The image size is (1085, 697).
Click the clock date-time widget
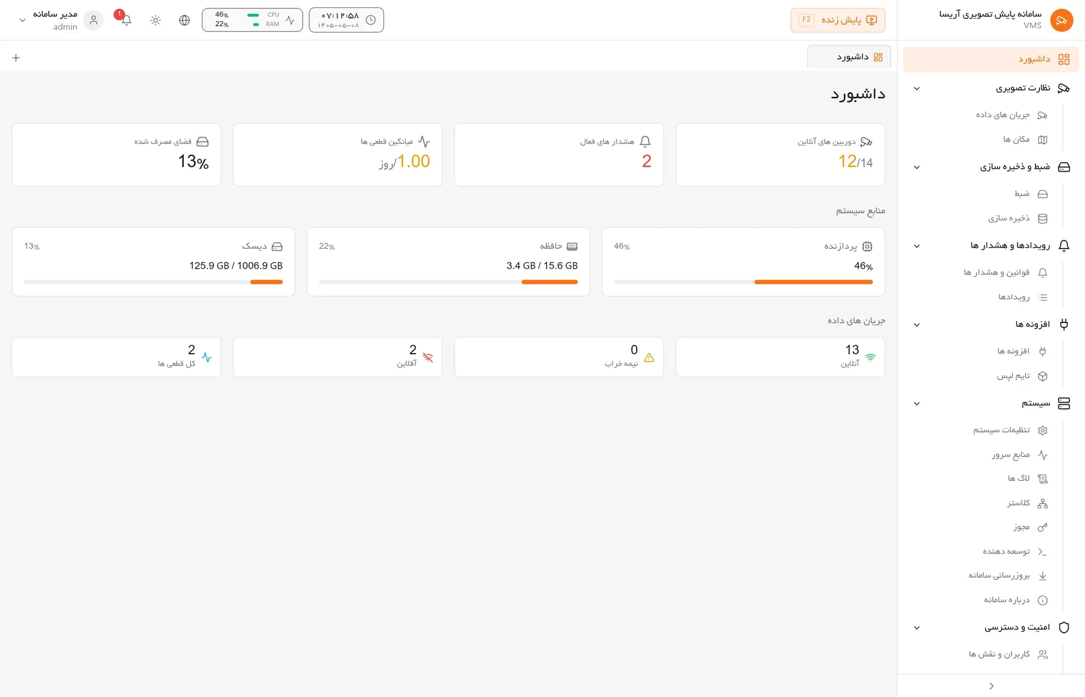click(347, 20)
